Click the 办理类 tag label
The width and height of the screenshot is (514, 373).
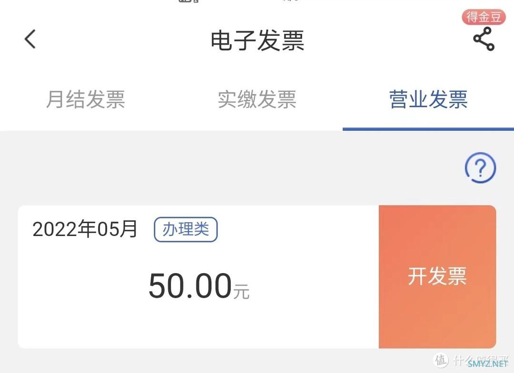(186, 229)
